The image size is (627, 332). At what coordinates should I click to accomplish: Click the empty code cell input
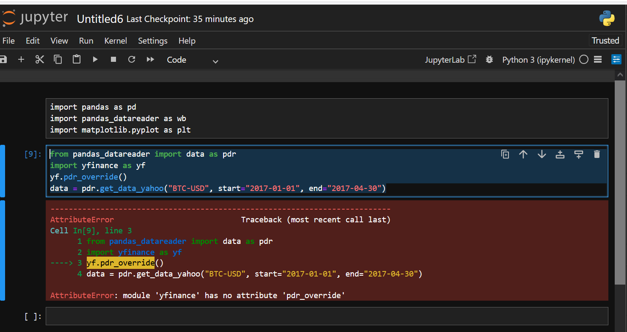point(326,316)
